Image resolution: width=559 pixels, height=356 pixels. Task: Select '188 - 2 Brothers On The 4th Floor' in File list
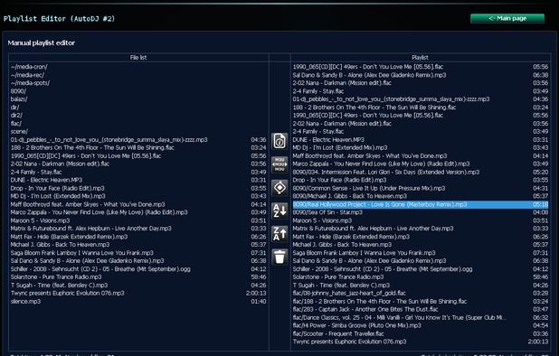[138, 148]
